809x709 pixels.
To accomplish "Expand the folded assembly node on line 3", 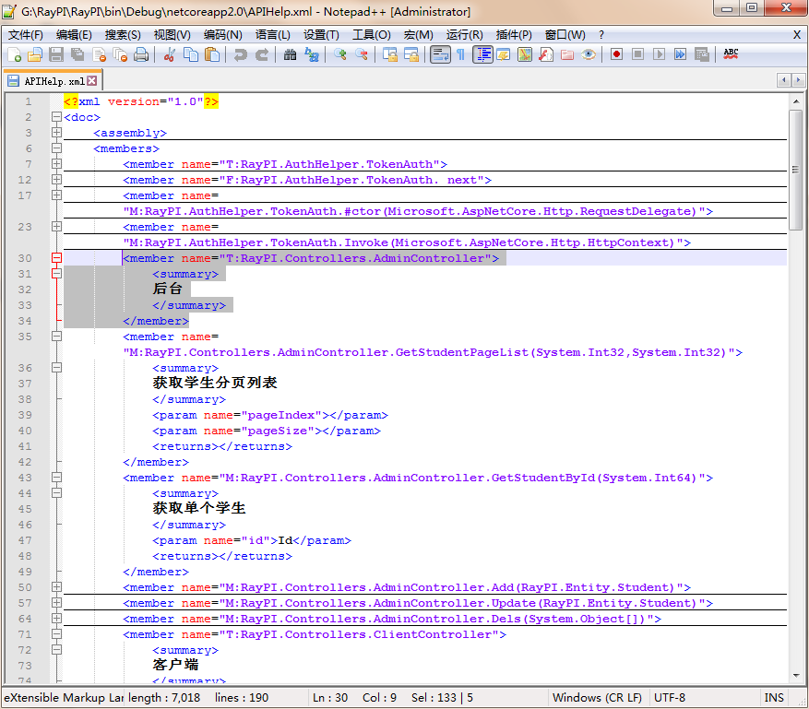I will [x=56, y=133].
